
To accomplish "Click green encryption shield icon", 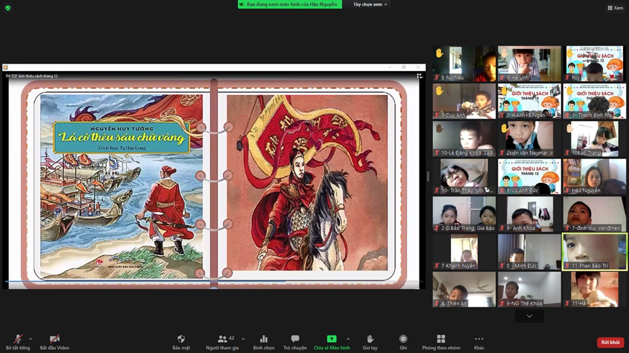I will 8,8.
